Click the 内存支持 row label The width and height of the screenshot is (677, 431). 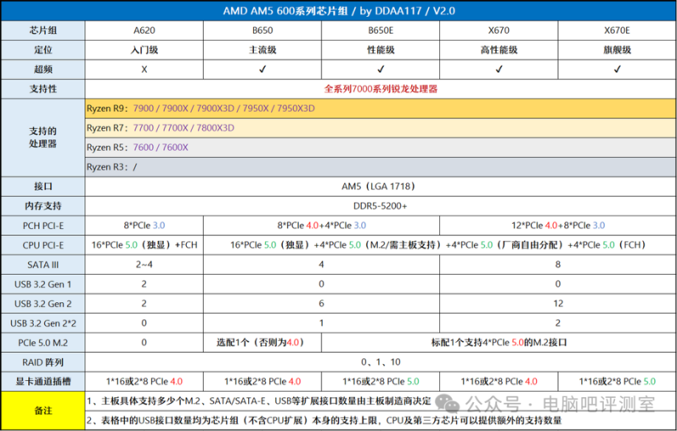coord(43,206)
